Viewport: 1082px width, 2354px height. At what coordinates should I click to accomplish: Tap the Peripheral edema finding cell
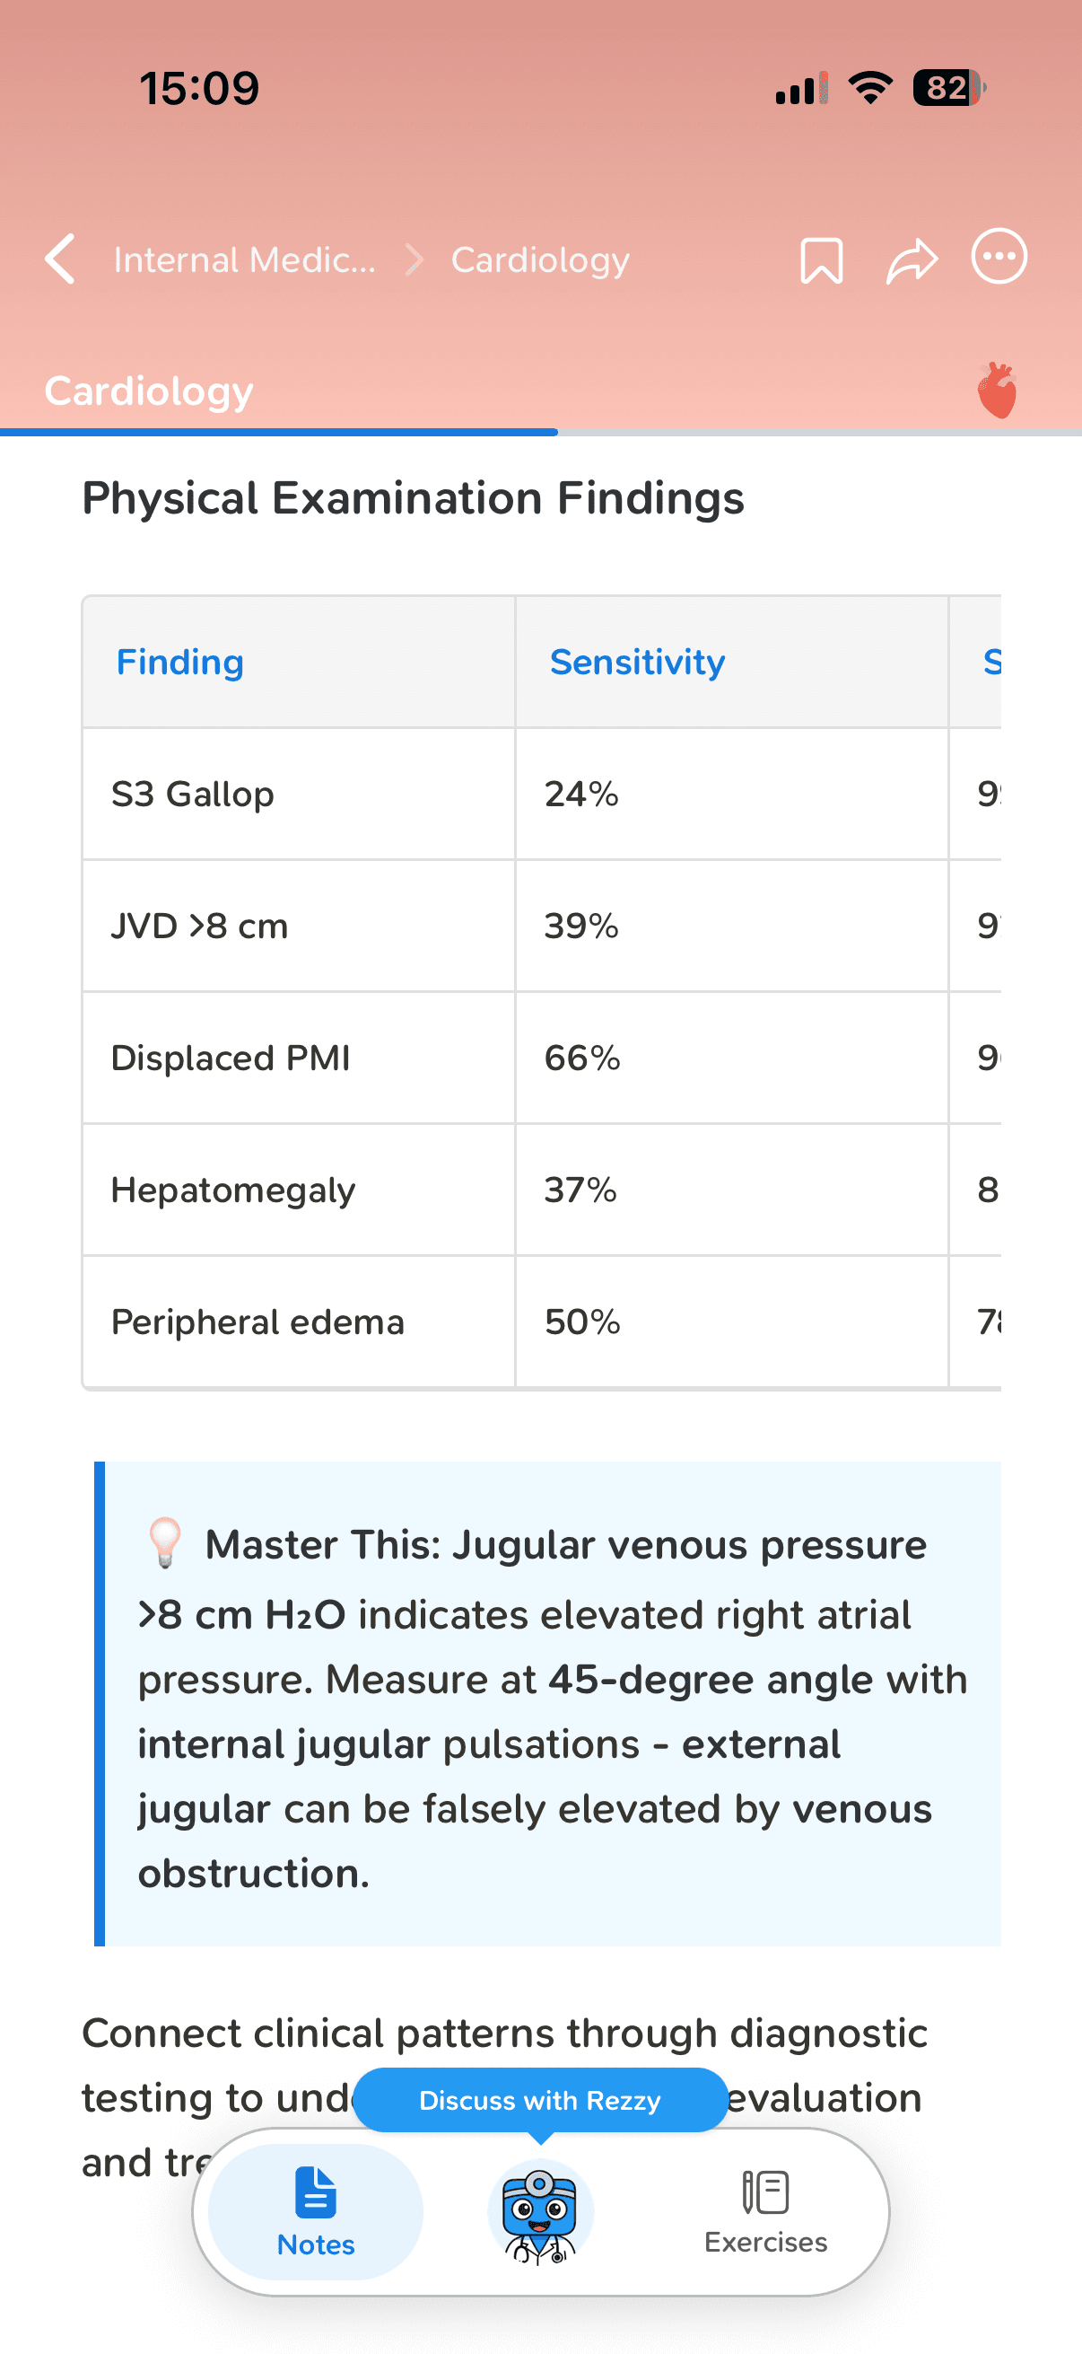pyautogui.click(x=257, y=1322)
